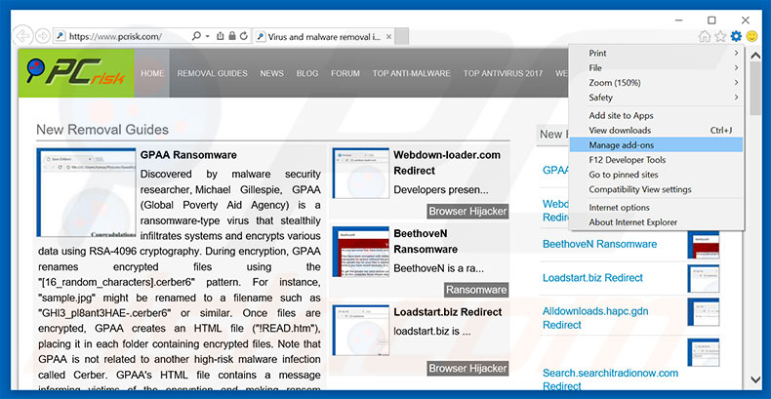The height and width of the screenshot is (399, 771).
Task: Select Internet options menu entry
Action: tap(656, 208)
